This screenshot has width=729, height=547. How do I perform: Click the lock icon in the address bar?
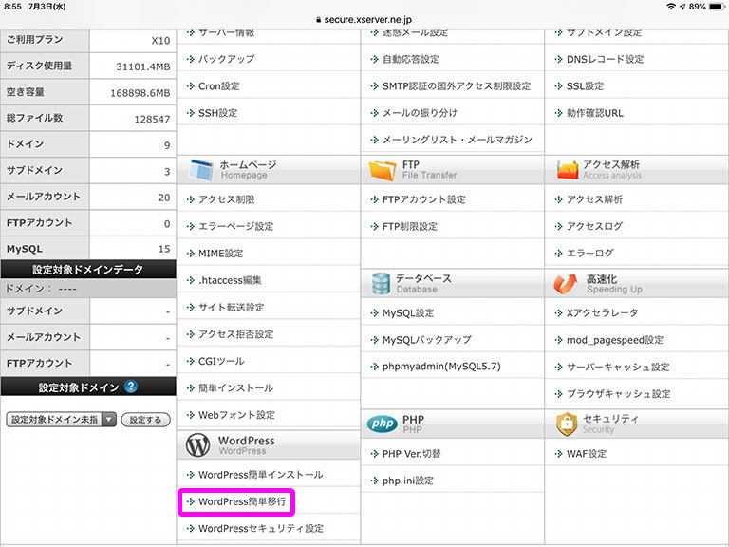[319, 20]
